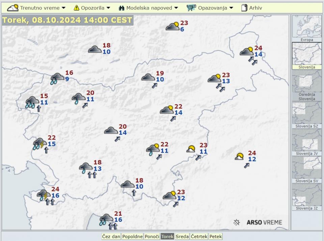Click the cloudy icon beside 18/10 at top
Viewport: 324px width, 241px height.
(95, 50)
